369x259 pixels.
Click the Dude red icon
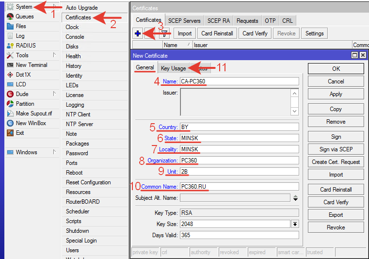(x=10, y=94)
